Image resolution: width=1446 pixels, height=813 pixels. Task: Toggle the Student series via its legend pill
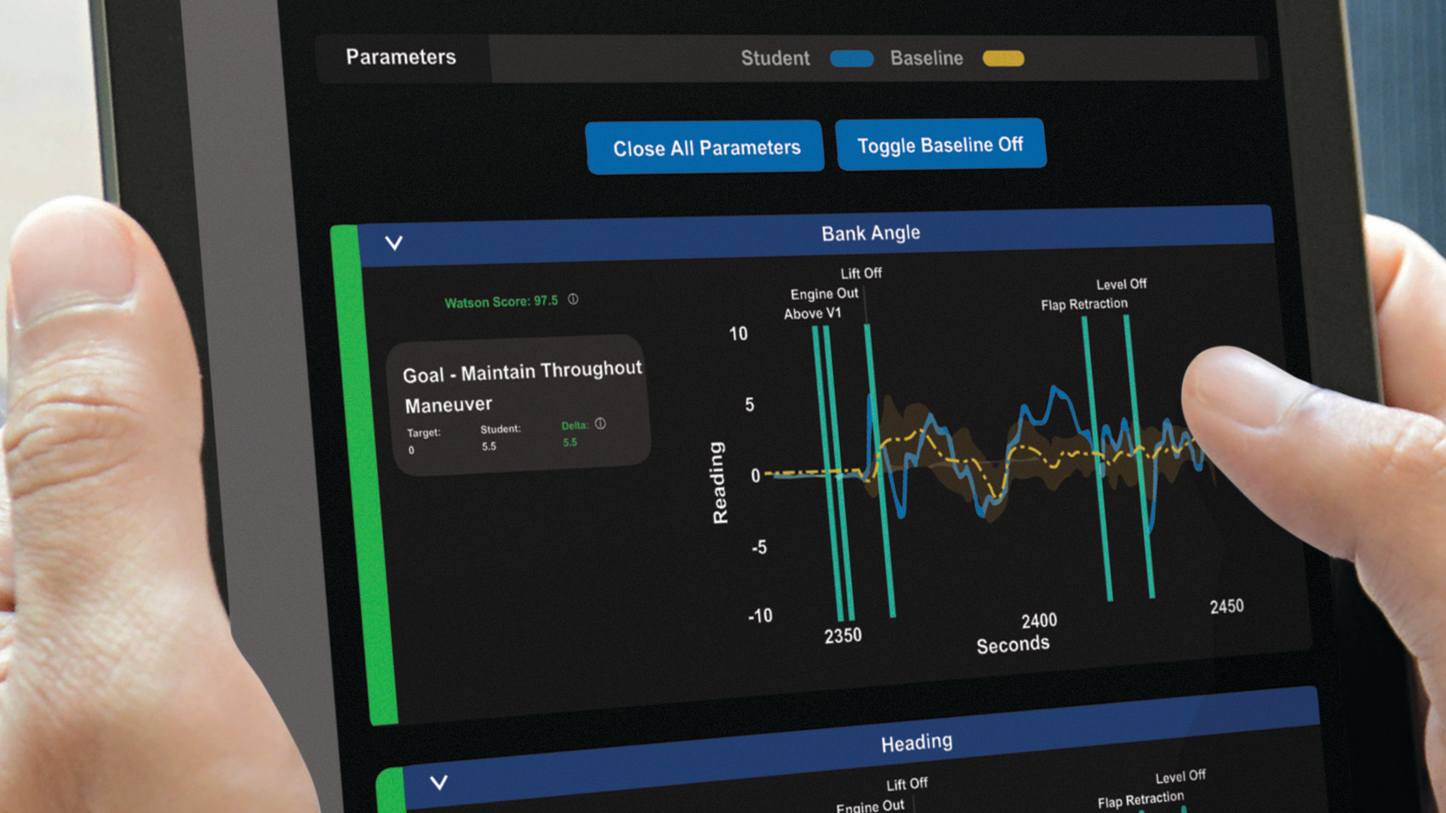click(850, 59)
